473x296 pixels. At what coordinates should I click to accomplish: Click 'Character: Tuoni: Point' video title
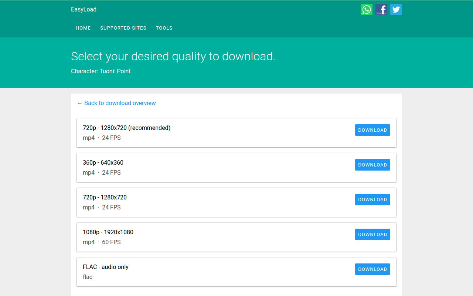click(x=101, y=71)
